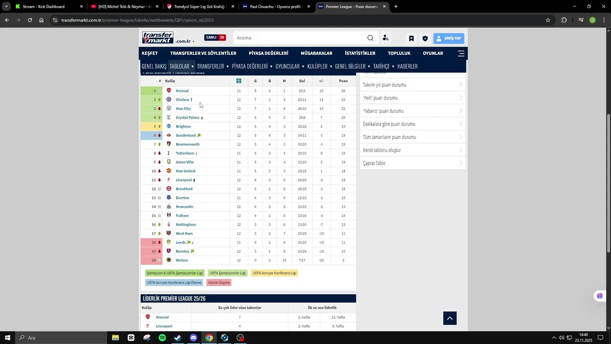This screenshot has height=344, width=611.
Task: Open Steam from the taskbar
Action: click(178, 338)
